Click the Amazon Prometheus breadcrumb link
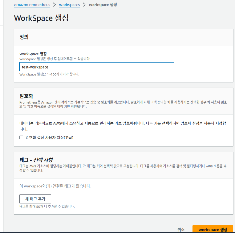The height and width of the screenshot is (233, 235). pyautogui.click(x=32, y=5)
